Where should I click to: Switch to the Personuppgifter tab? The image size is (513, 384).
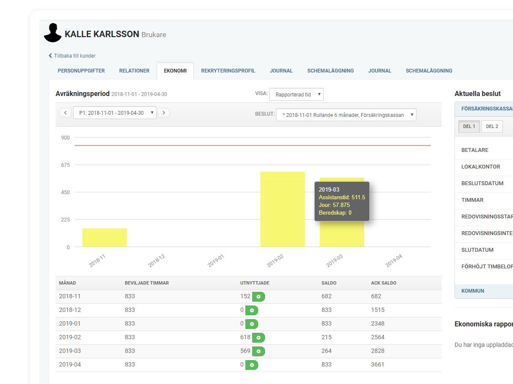click(x=81, y=71)
